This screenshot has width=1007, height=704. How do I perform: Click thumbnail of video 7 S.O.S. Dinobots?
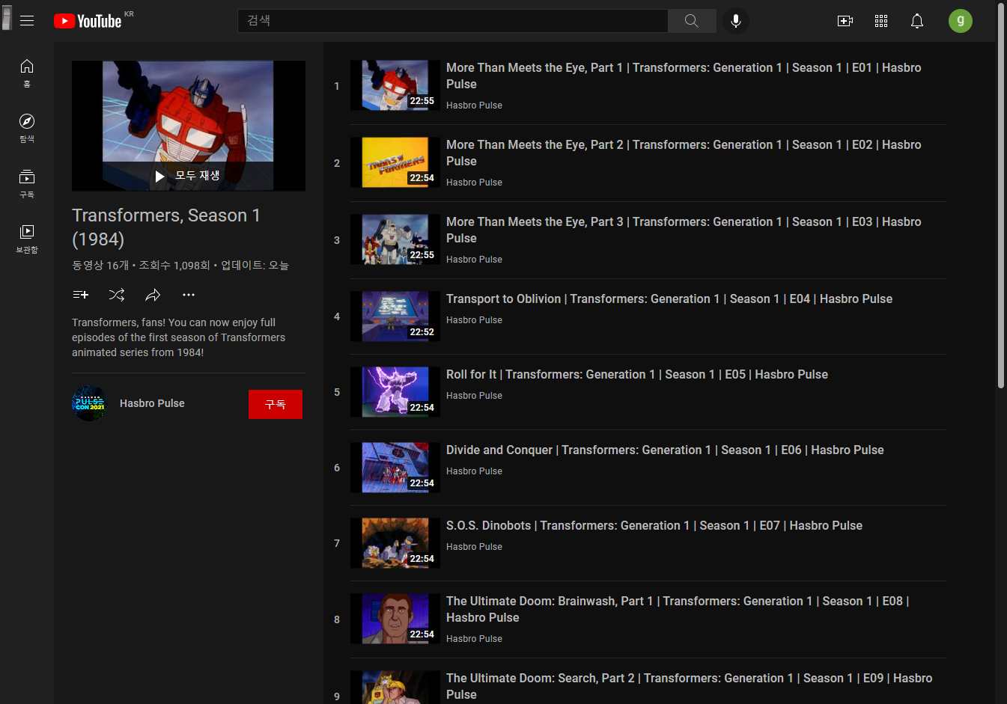[x=395, y=543]
